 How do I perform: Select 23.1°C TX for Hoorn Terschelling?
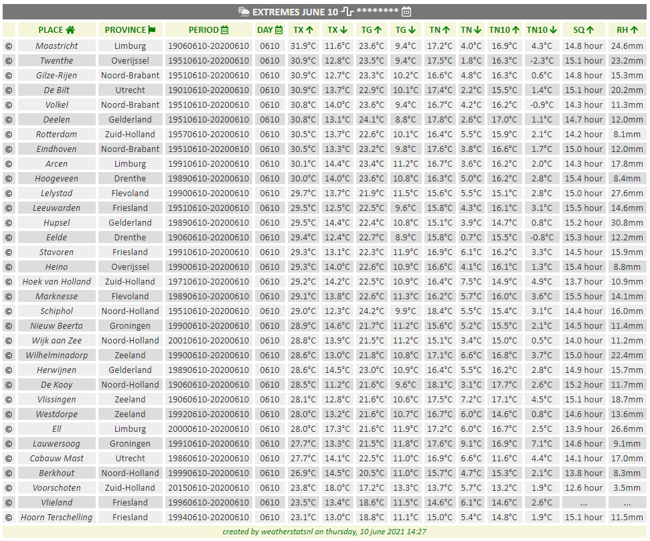pos(303,518)
